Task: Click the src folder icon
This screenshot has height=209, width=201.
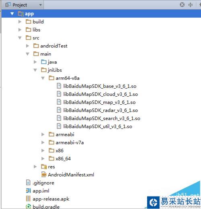Action: click(x=28, y=38)
